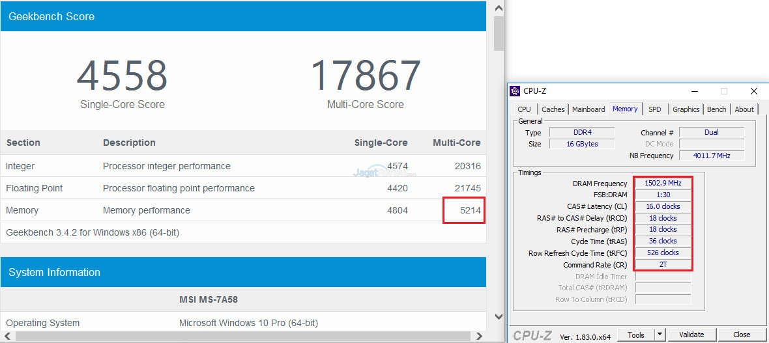
Task: Click the Memory performance description
Action: [x=147, y=210]
